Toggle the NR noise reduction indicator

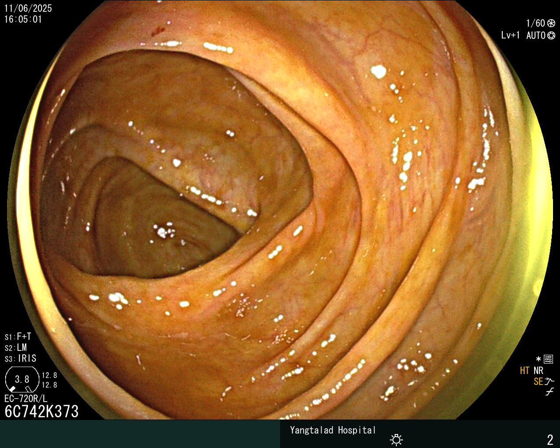click(538, 371)
